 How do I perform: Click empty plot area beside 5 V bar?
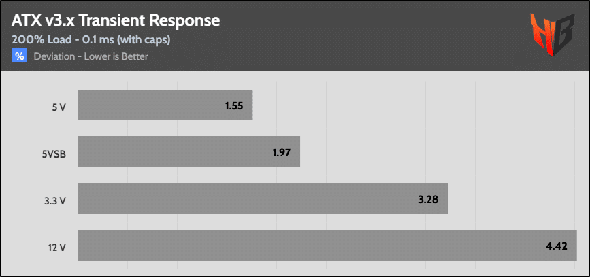coord(414,105)
